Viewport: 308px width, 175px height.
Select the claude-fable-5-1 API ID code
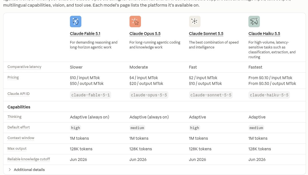click(x=91, y=95)
